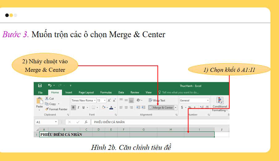Click the Align Left icon
The width and height of the screenshot is (279, 161).
(121, 107)
